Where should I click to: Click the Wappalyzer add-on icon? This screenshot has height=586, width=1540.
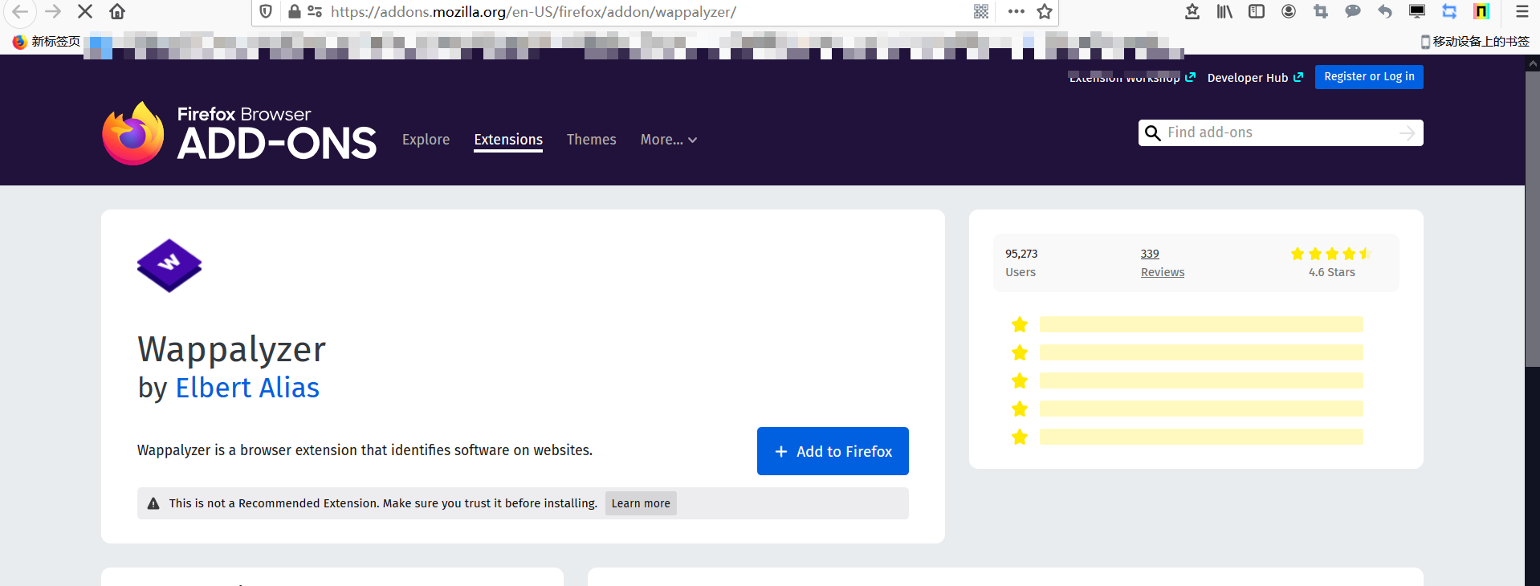coord(169,266)
